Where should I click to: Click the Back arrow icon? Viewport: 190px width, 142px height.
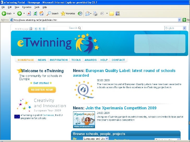point(4,14)
